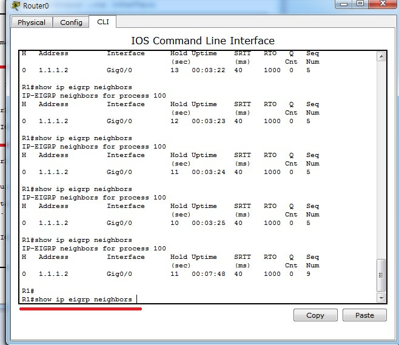399x345 pixels.
Task: Click the uptime value 00:03:23
Action: [209, 121]
